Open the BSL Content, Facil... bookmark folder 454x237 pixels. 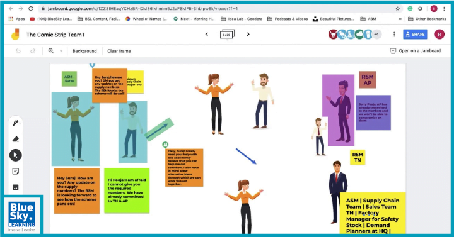point(99,19)
